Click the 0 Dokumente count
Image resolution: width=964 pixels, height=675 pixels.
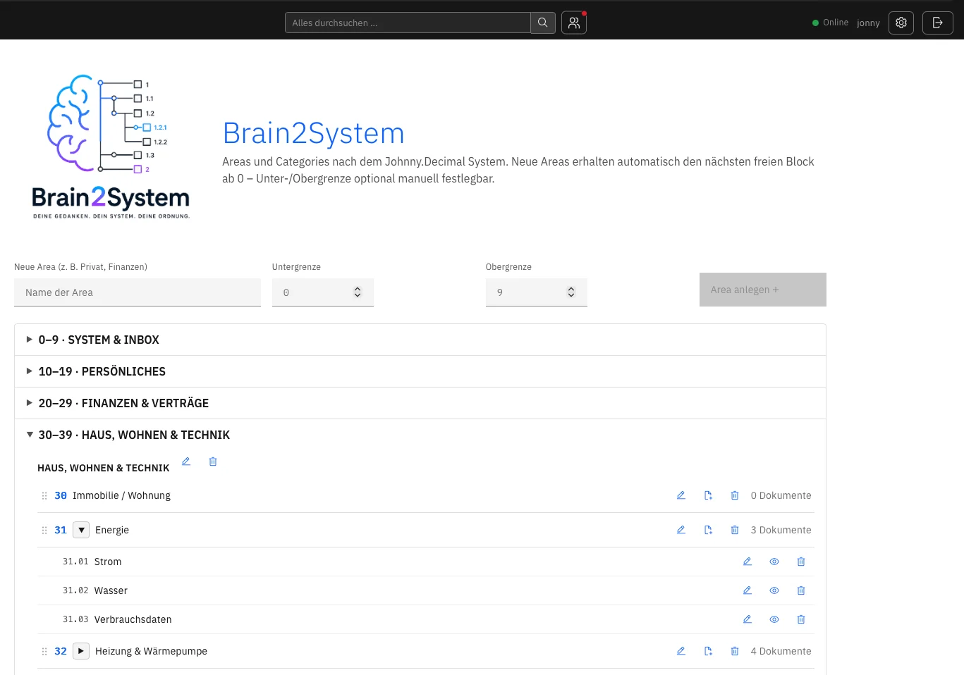point(781,495)
